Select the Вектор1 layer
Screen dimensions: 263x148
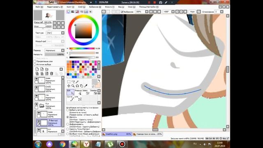[49, 123]
